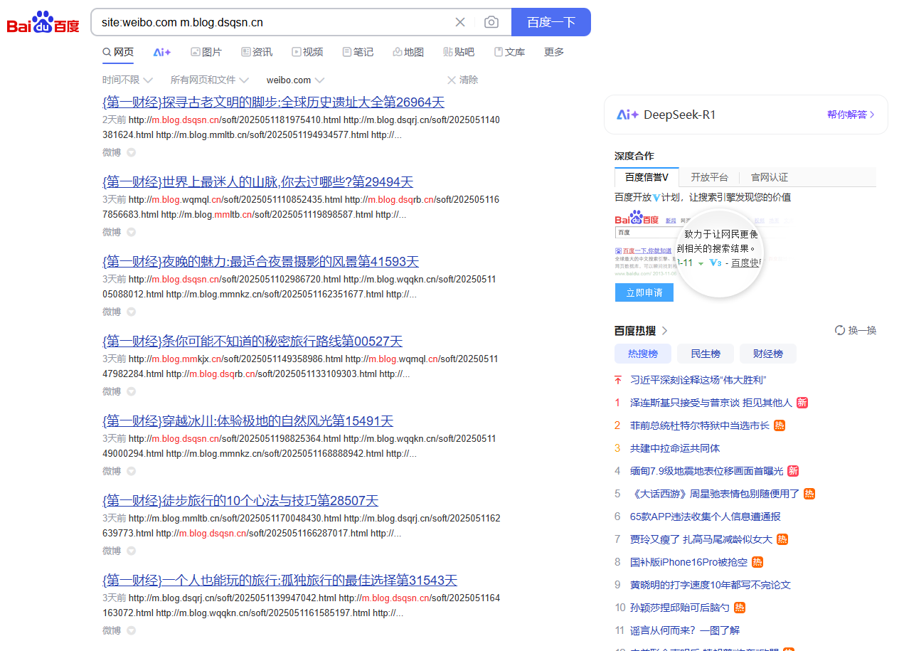This screenshot has width=899, height=651.
Task: Open the AI+ search tab
Action: (x=162, y=52)
